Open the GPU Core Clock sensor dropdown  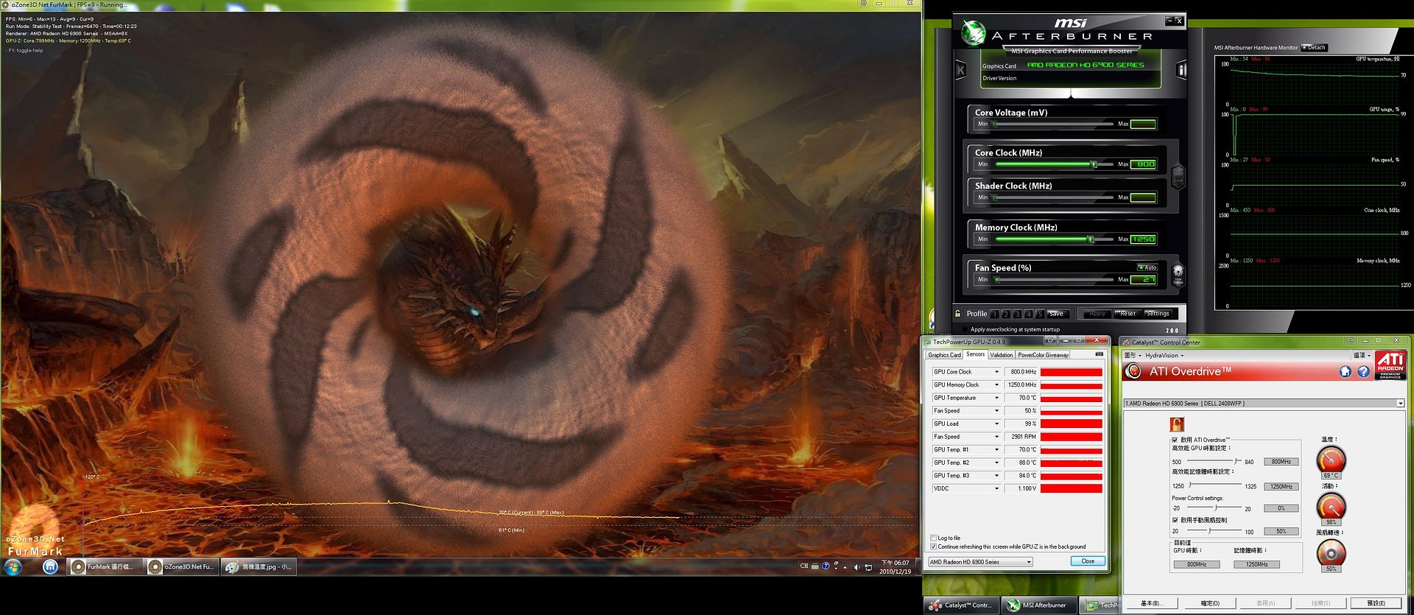[x=996, y=372]
